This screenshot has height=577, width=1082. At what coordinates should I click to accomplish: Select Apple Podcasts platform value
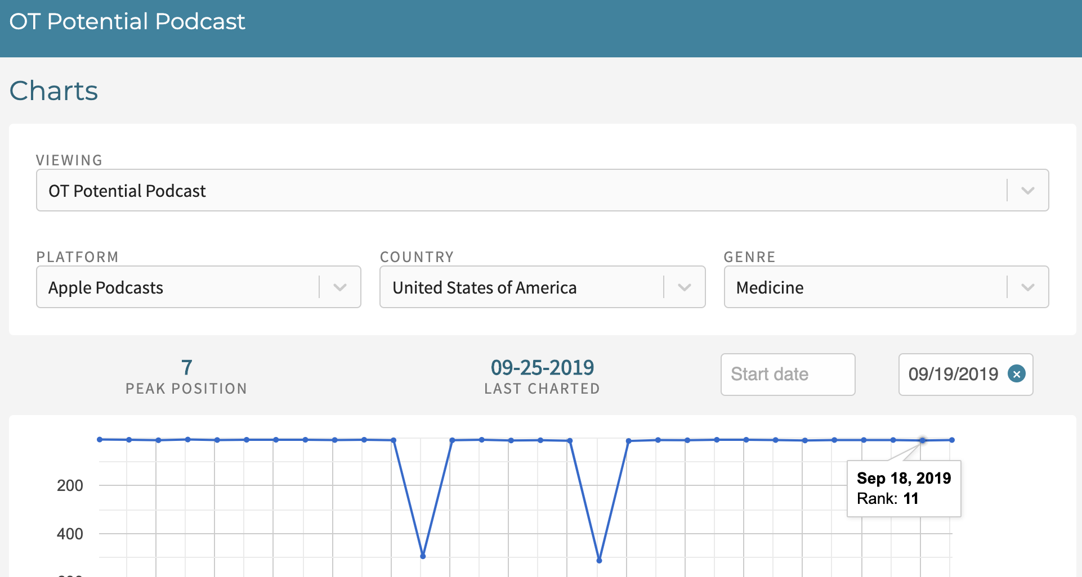(106, 287)
